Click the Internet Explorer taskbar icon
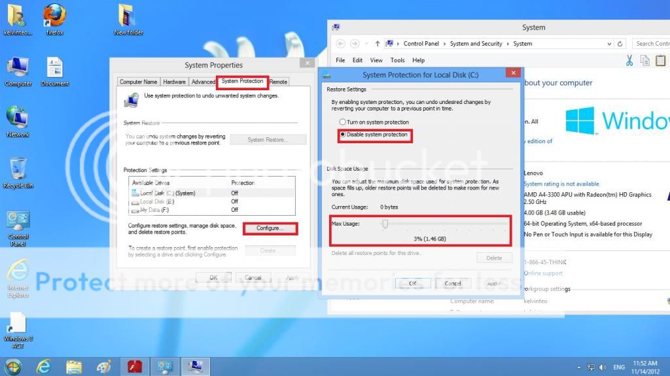Screen dimensions: 670x376 tap(43, 366)
